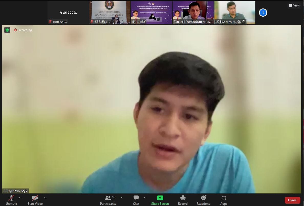Click the Recording indicator
The height and width of the screenshot is (206, 304).
click(23, 30)
